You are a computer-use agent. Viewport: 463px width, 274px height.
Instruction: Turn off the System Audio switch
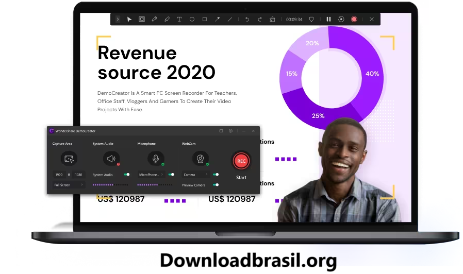click(x=127, y=175)
